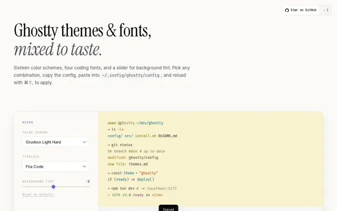The width and height of the screenshot is (337, 211).
Task: Click the Star on GitHub button
Action: click(301, 10)
